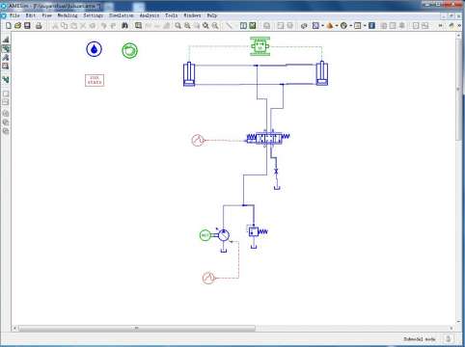This screenshot has height=347, width=465.
Task: Click the Print icon in toolbar
Action: (39, 25)
